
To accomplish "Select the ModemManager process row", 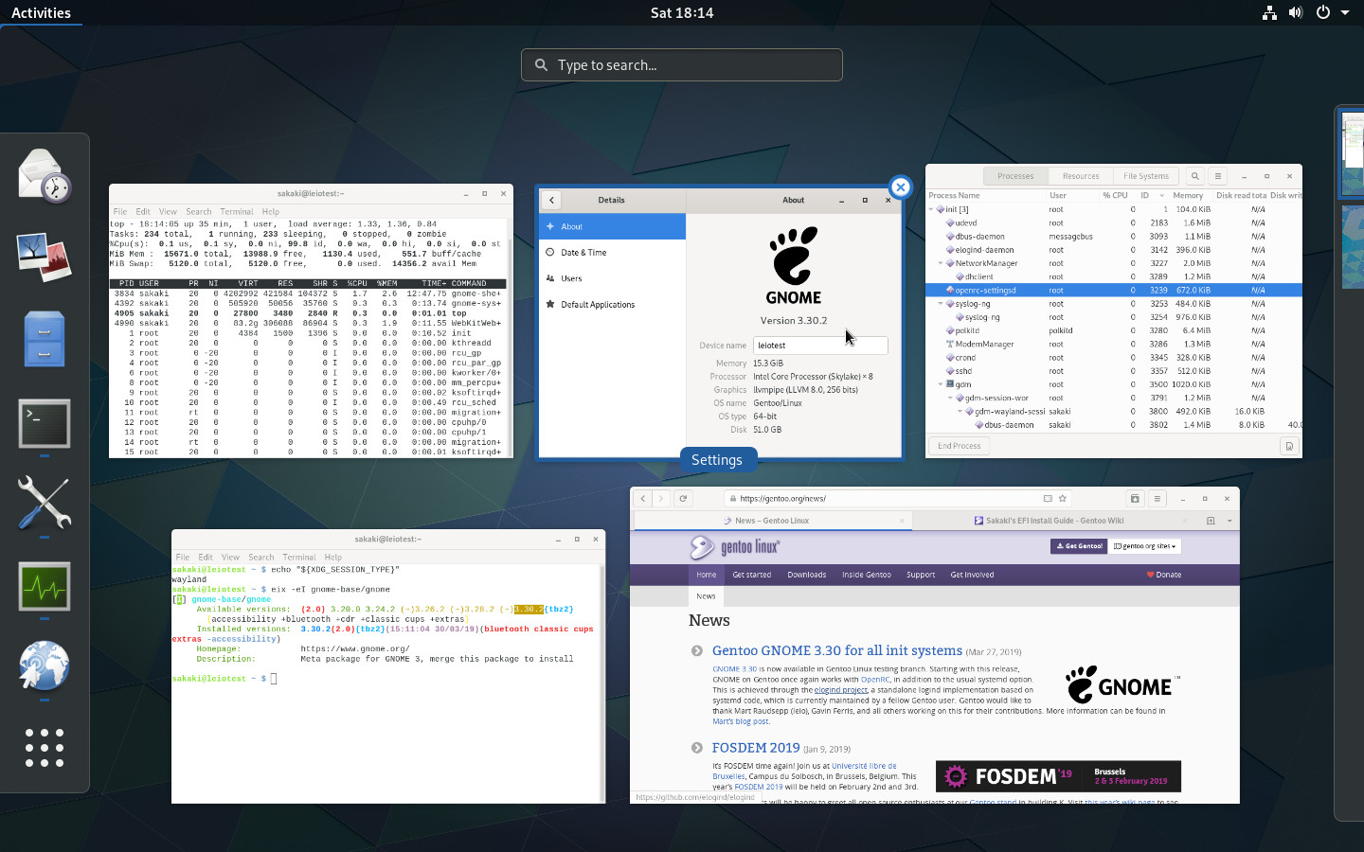I will [1114, 344].
